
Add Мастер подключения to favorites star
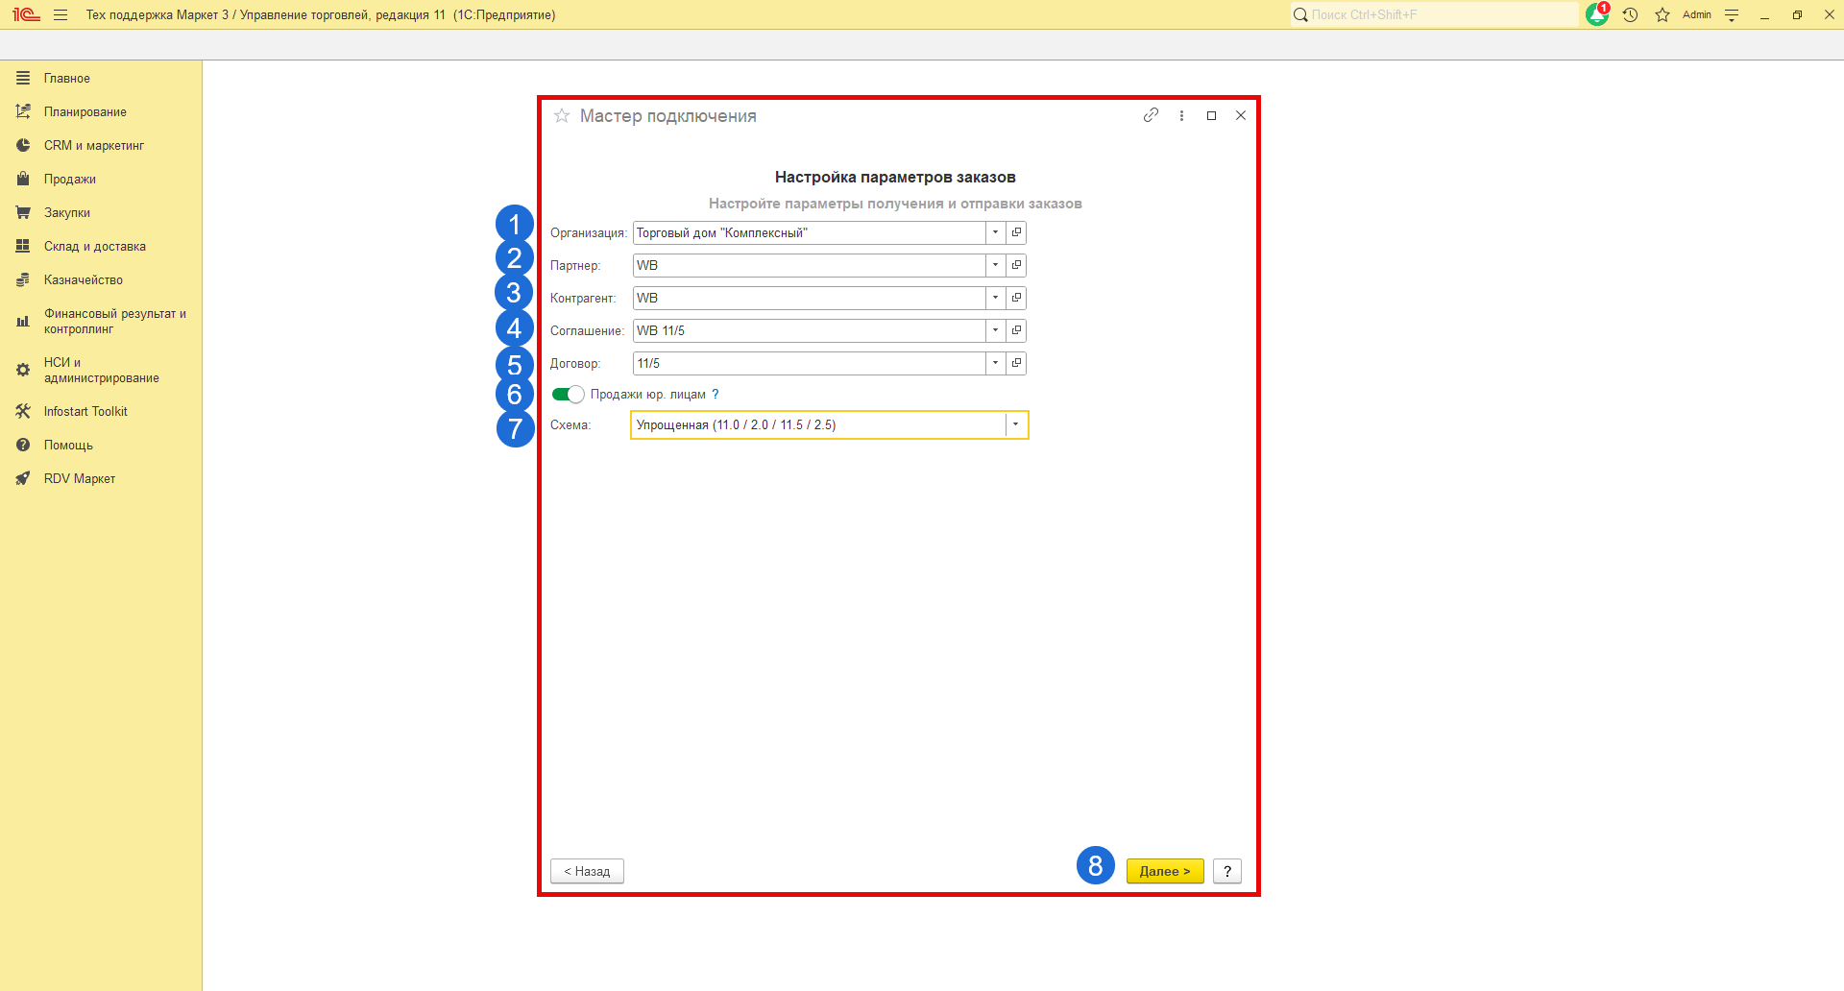[x=562, y=115]
